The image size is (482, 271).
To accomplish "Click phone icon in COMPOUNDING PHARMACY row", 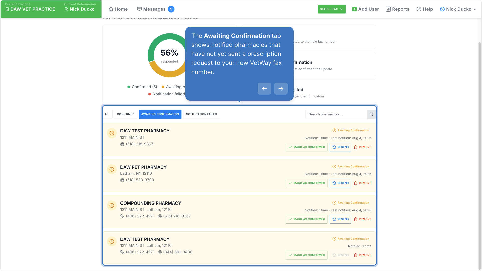I will pyautogui.click(x=122, y=216).
